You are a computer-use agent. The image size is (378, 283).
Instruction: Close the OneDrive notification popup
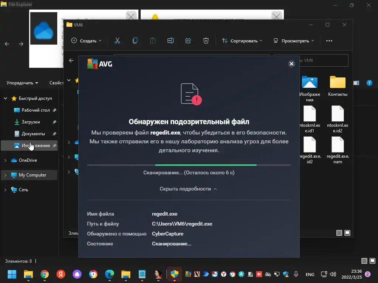tap(131, 16)
